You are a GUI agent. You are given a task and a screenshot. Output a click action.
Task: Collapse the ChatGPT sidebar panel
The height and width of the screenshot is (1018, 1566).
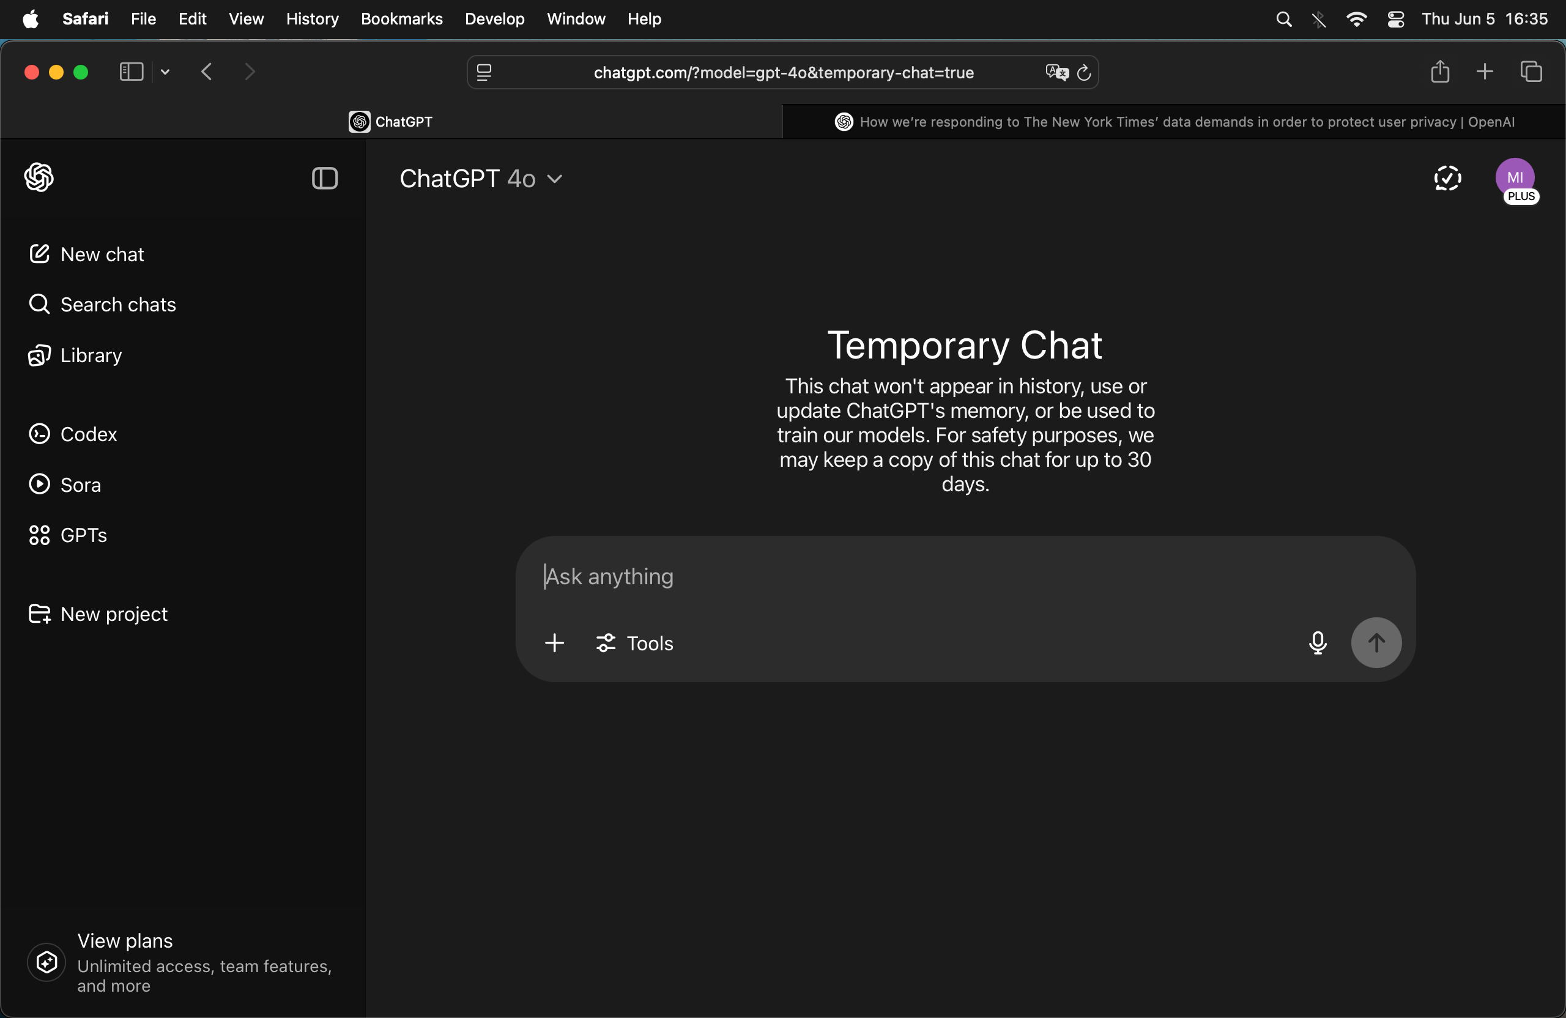[324, 178]
